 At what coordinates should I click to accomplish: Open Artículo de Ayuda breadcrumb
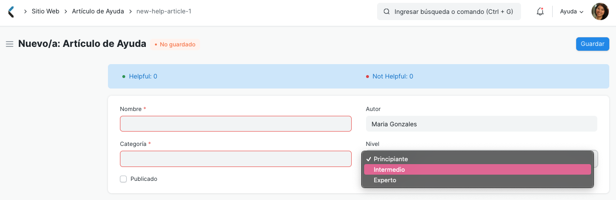point(98,11)
